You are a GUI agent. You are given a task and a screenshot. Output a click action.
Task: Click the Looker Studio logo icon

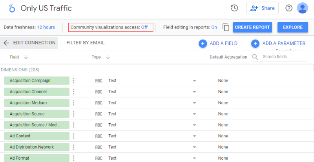12,8
